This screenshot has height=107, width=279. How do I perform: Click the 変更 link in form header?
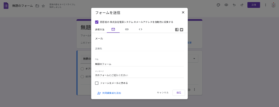[x=190, y=43]
